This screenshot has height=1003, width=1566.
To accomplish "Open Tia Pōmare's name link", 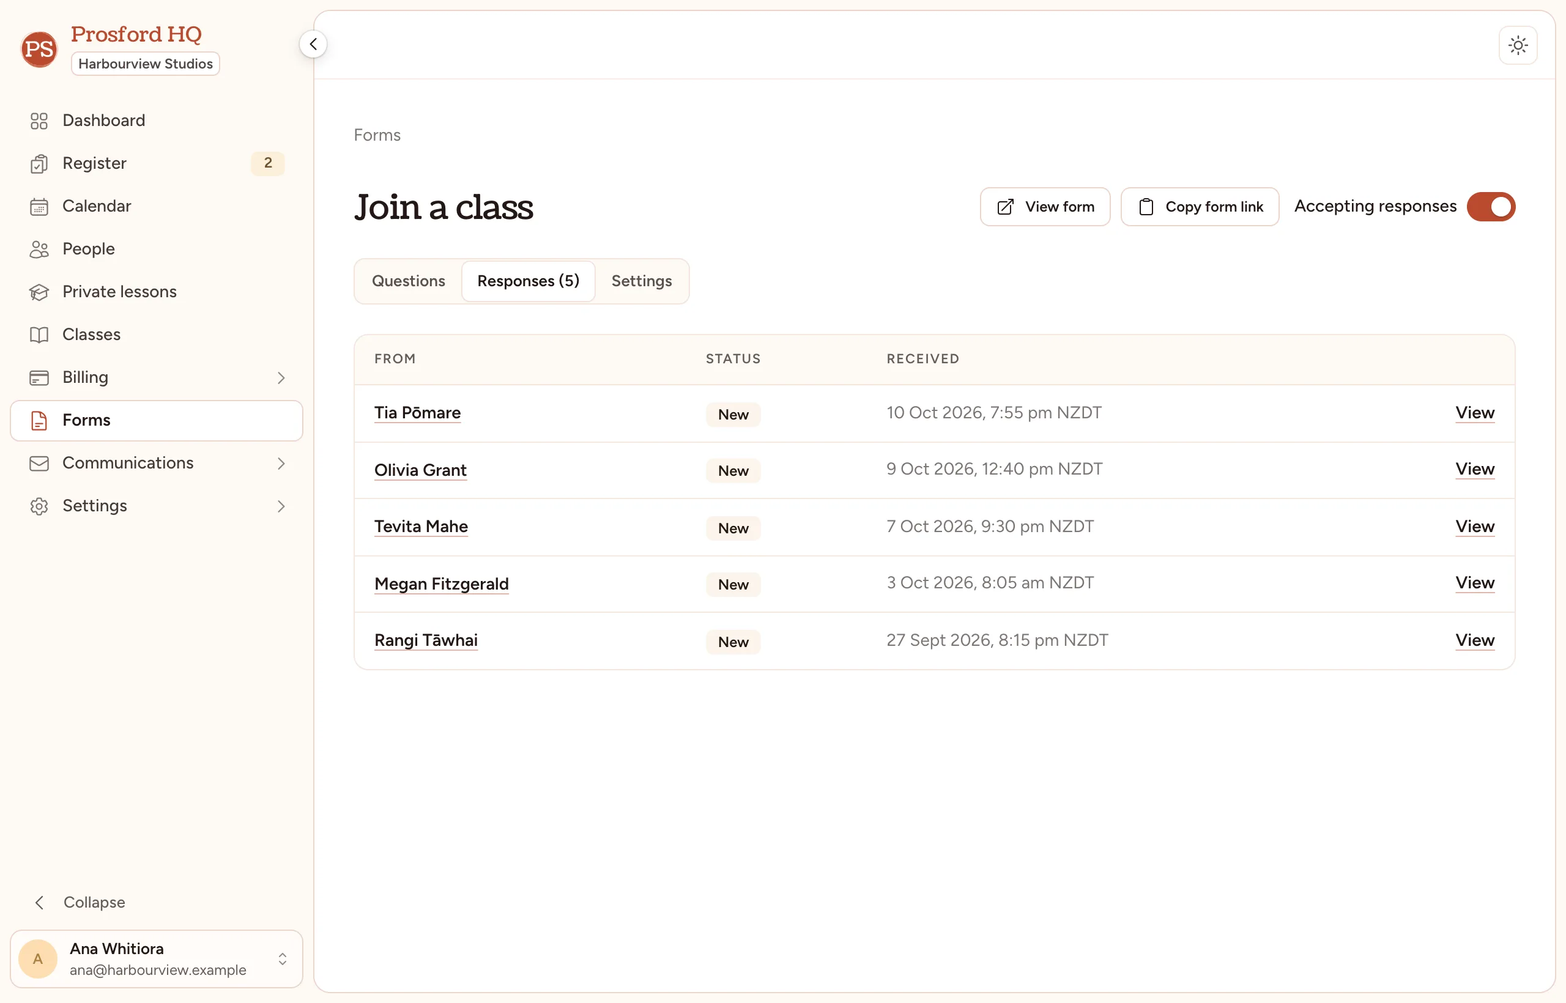I will 417,413.
